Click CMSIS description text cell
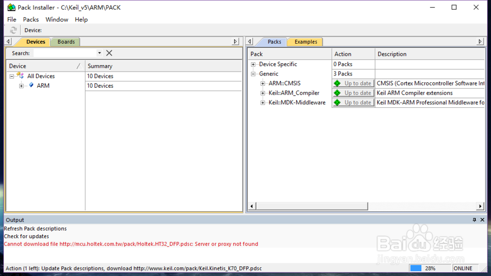This screenshot has width=491, height=276. pos(430,83)
